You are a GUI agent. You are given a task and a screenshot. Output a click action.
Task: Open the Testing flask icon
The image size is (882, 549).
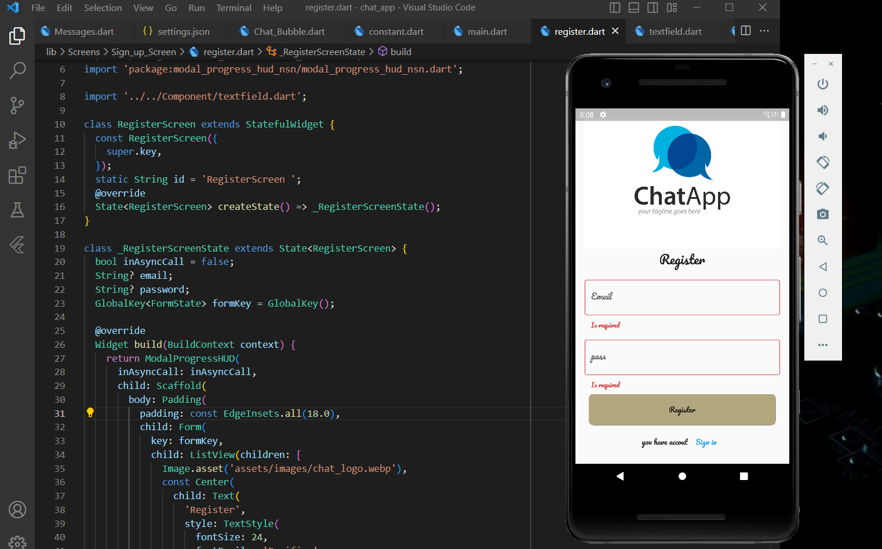pyautogui.click(x=17, y=210)
